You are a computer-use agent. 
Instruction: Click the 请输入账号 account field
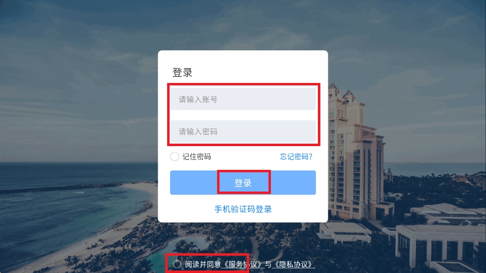(x=243, y=99)
